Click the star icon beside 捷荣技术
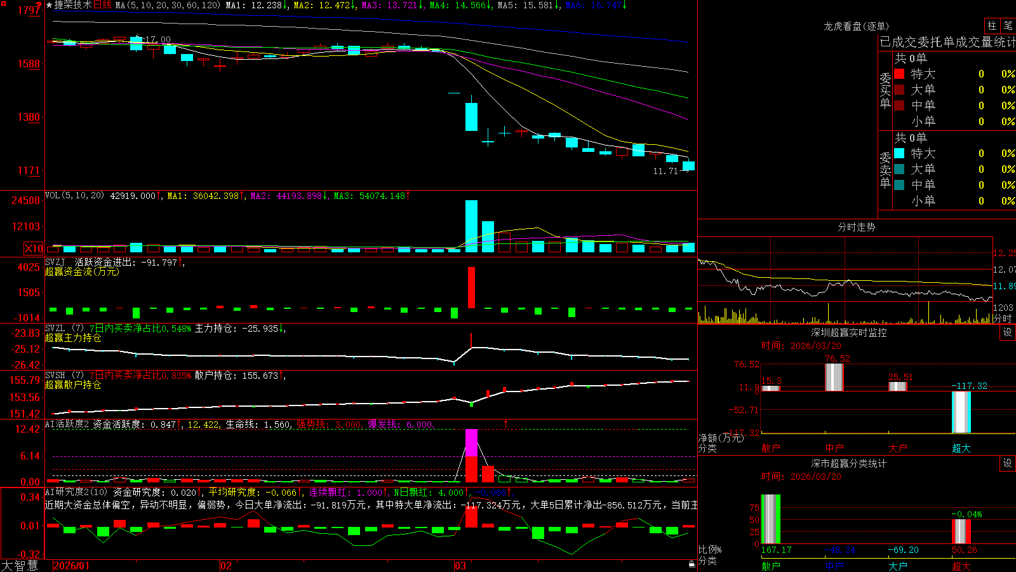Viewport: 1016px width, 572px height. tap(49, 5)
